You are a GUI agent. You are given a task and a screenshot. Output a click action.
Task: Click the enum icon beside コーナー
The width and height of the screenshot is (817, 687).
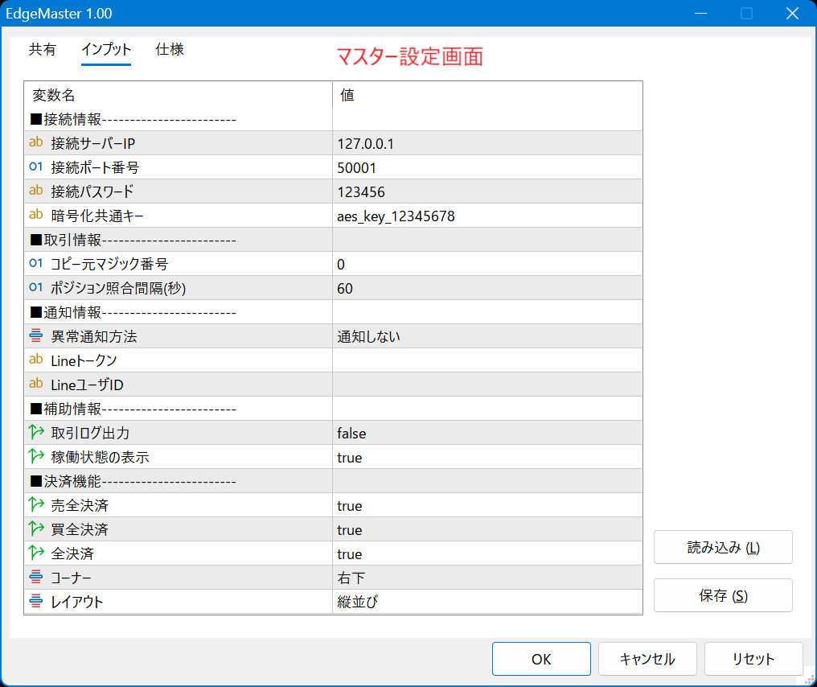pyautogui.click(x=36, y=577)
